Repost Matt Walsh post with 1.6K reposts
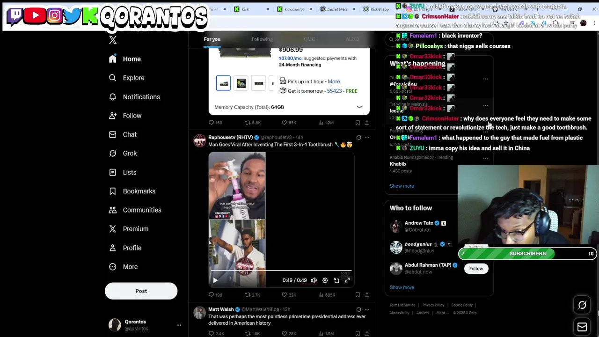The image size is (599, 337). coord(253,333)
